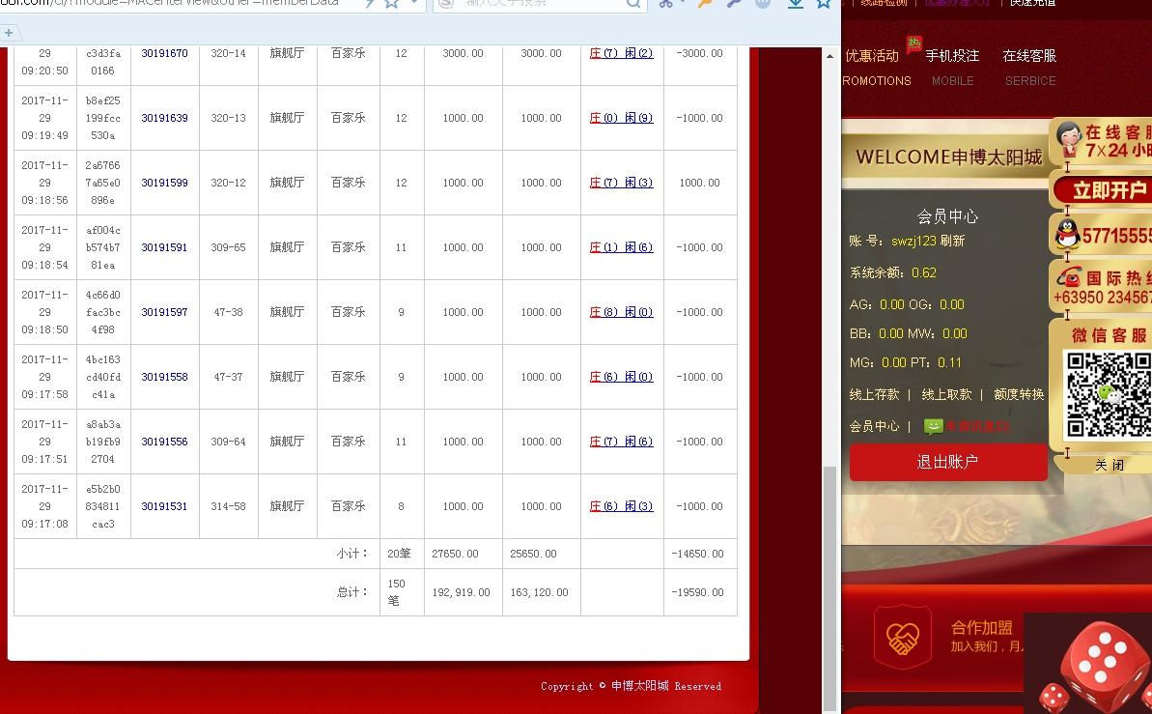Click the 合作加盟 handshake icon
The height and width of the screenshot is (714, 1152).
(903, 636)
